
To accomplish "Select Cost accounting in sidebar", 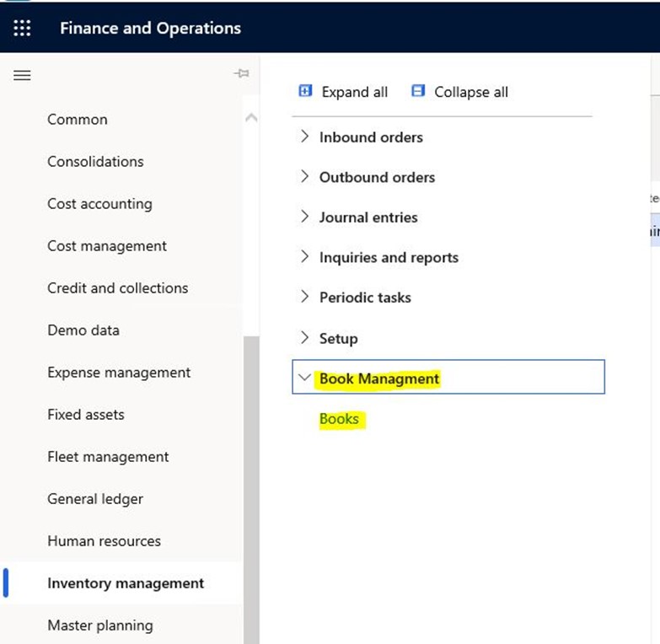I will coord(99,204).
